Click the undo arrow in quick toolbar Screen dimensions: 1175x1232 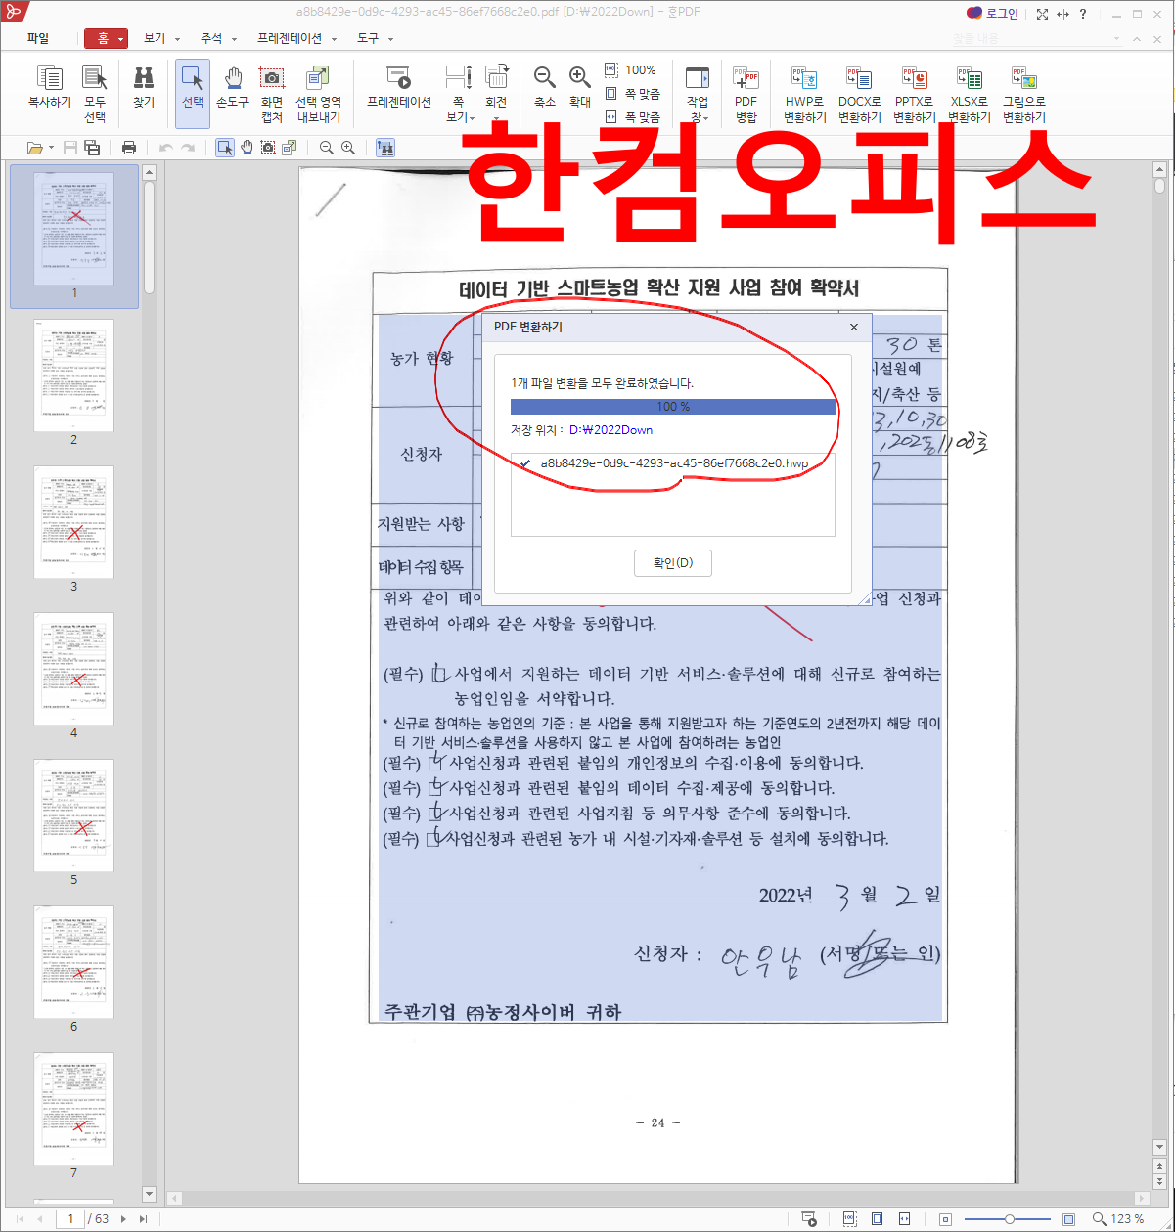[x=165, y=148]
